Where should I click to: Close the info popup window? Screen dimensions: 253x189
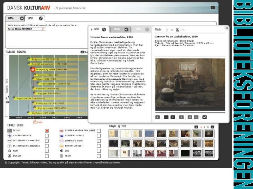227,28
